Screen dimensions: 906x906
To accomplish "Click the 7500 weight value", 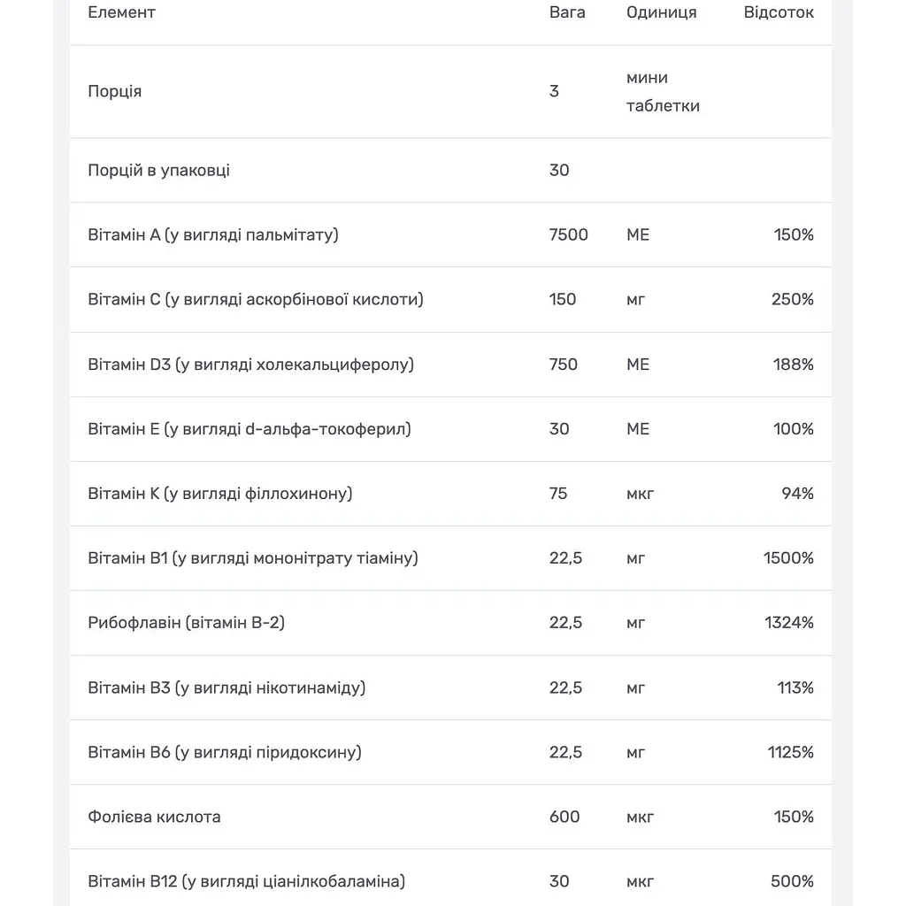I will coord(568,234).
